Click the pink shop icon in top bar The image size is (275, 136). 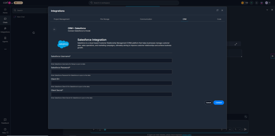click(x=262, y=3)
